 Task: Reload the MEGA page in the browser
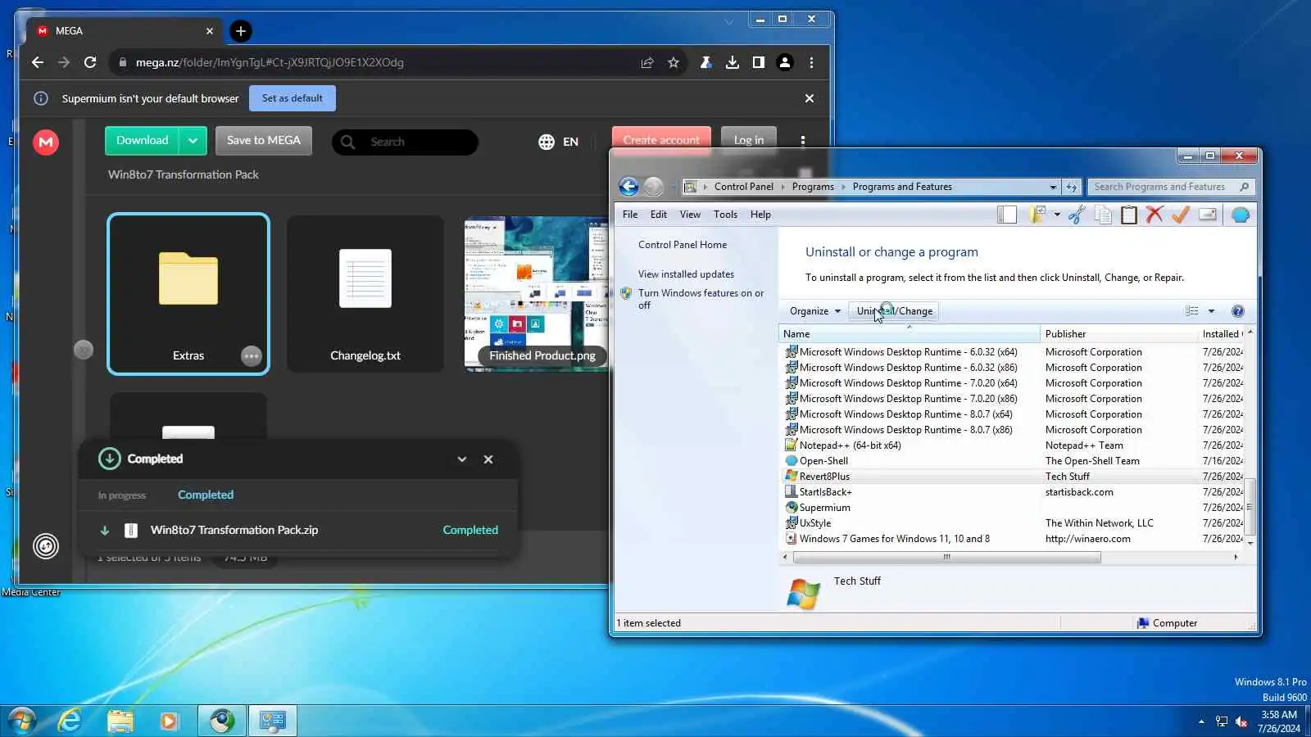(x=90, y=62)
